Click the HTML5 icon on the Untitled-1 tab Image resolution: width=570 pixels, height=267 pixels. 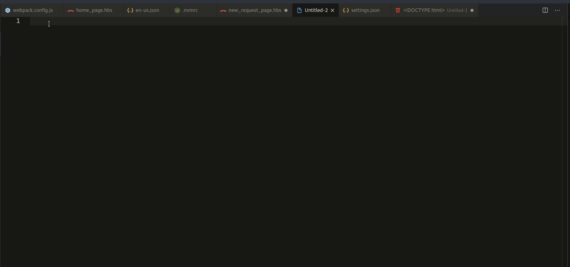coord(398,10)
